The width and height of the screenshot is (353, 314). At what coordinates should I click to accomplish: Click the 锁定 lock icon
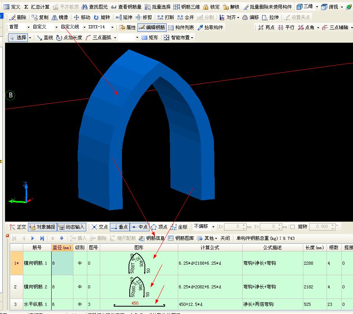[211, 7]
